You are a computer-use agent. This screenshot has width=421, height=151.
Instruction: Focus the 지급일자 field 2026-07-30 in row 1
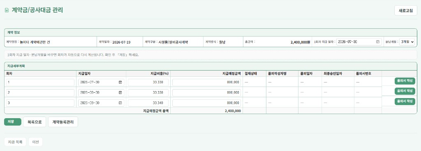(101, 82)
